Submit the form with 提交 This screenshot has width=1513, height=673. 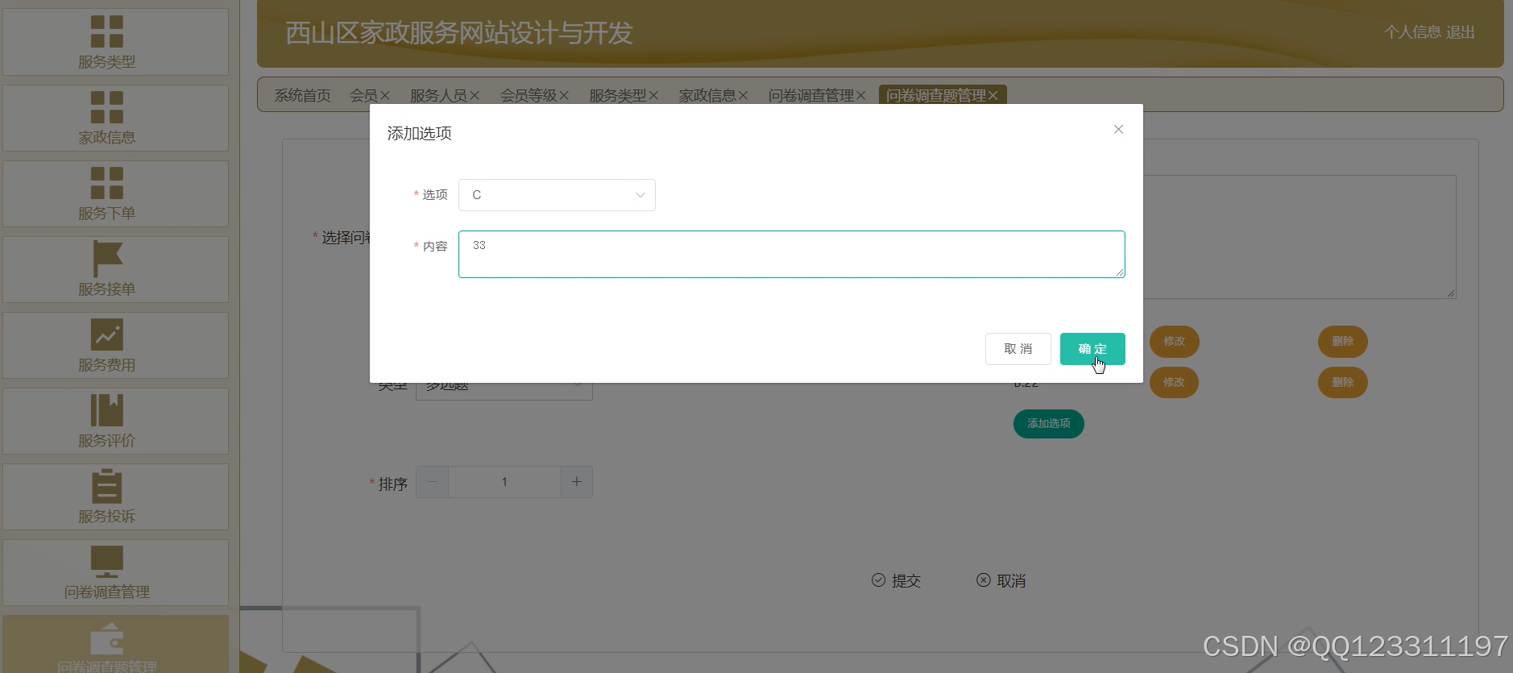(896, 580)
